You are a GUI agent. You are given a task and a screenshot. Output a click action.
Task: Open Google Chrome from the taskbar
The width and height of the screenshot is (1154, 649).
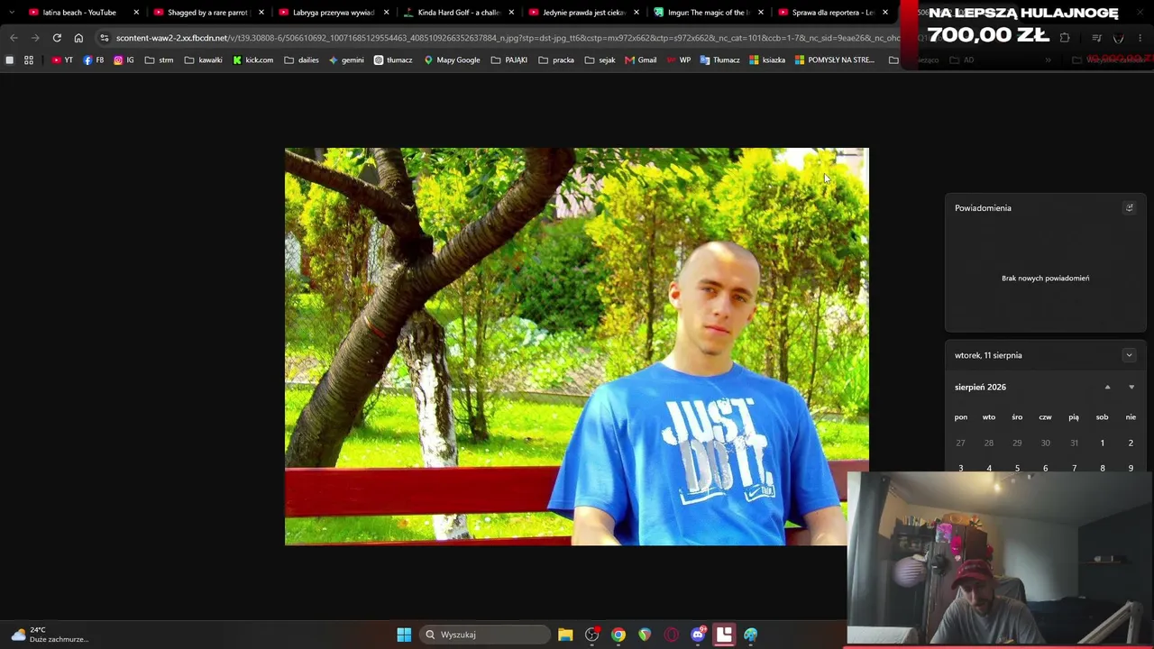pyautogui.click(x=618, y=635)
